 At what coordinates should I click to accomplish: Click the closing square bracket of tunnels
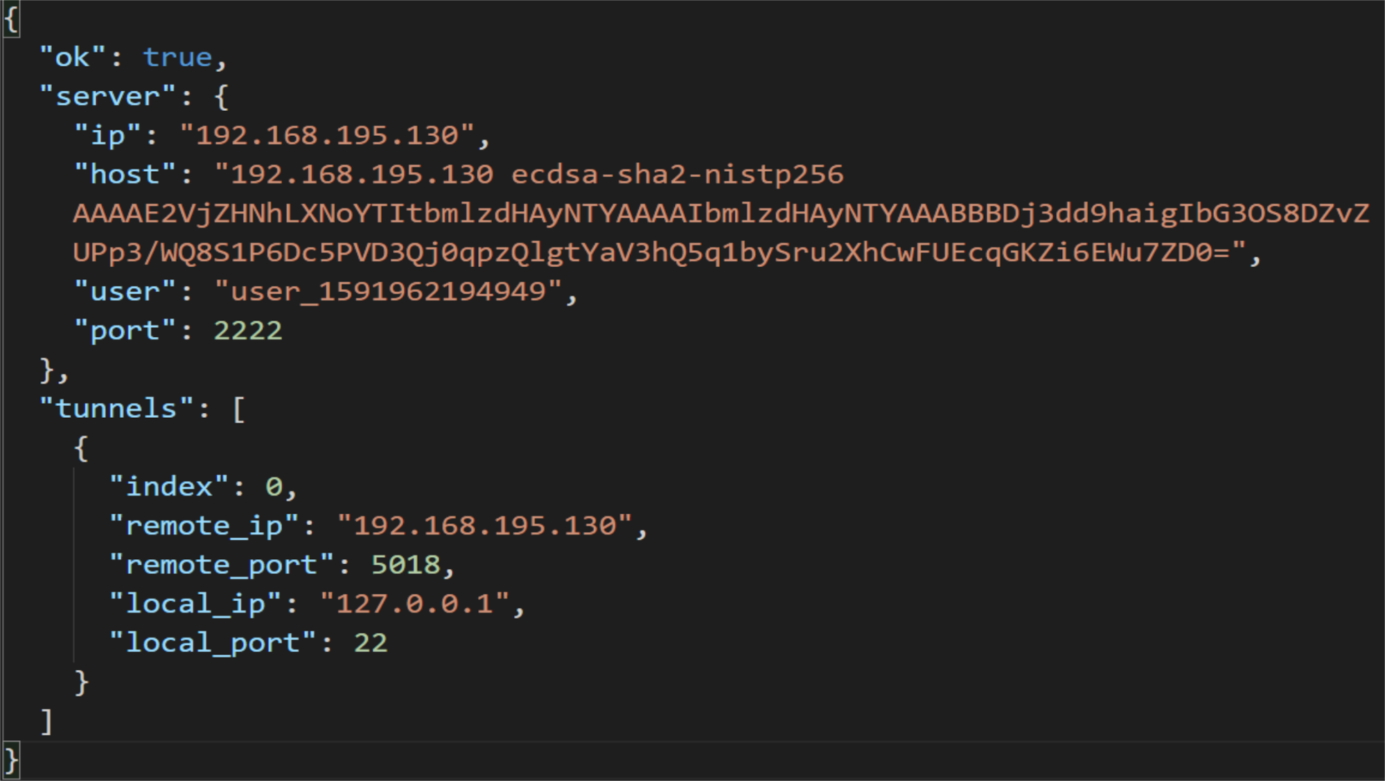tap(46, 721)
